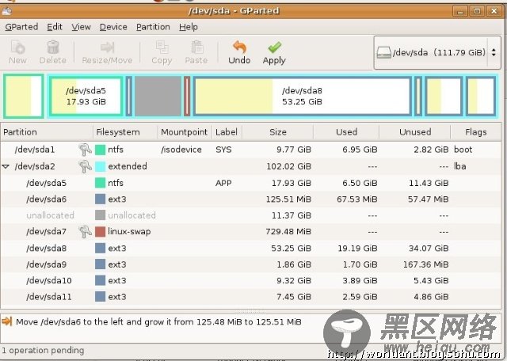Click the red linux-swap color swatch
Viewport: 507px width, 361px height.
101,231
